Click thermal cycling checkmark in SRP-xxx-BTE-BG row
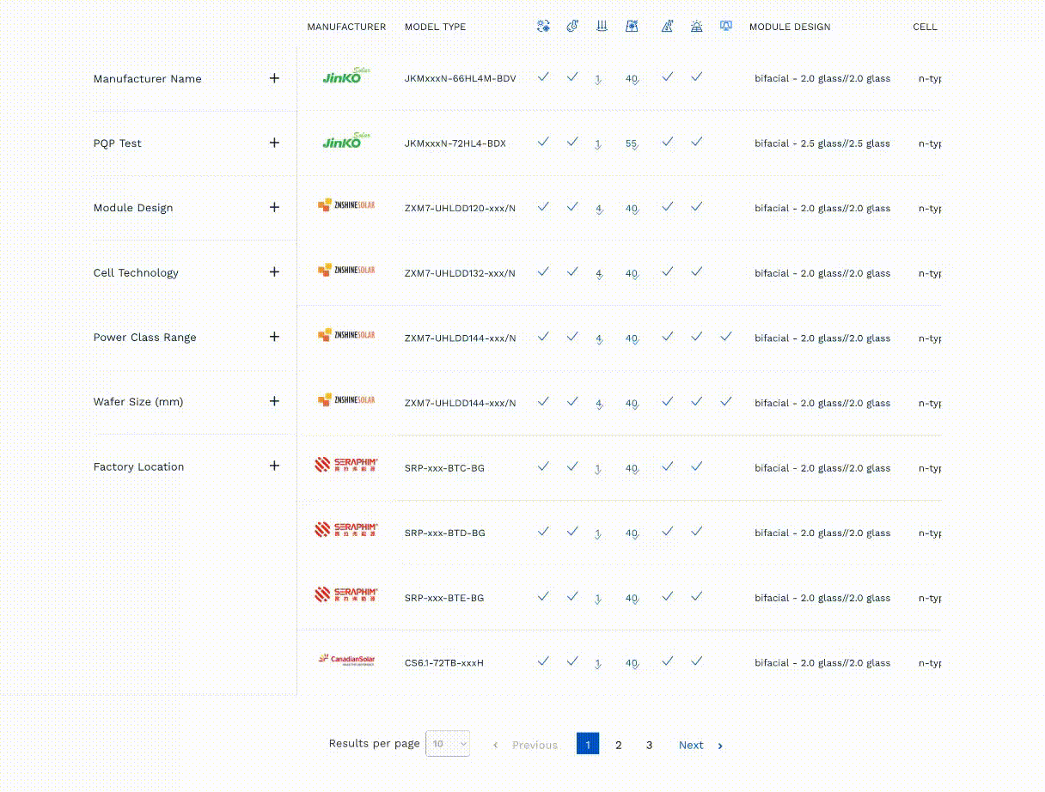 pyautogui.click(x=543, y=596)
